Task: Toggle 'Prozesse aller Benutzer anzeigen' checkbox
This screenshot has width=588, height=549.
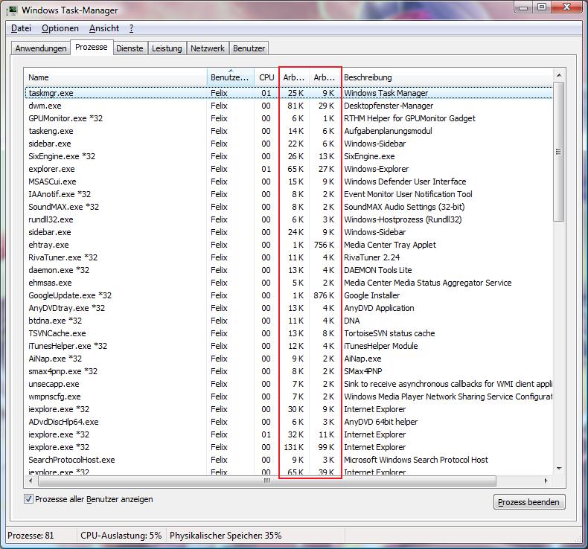Action: [28, 498]
